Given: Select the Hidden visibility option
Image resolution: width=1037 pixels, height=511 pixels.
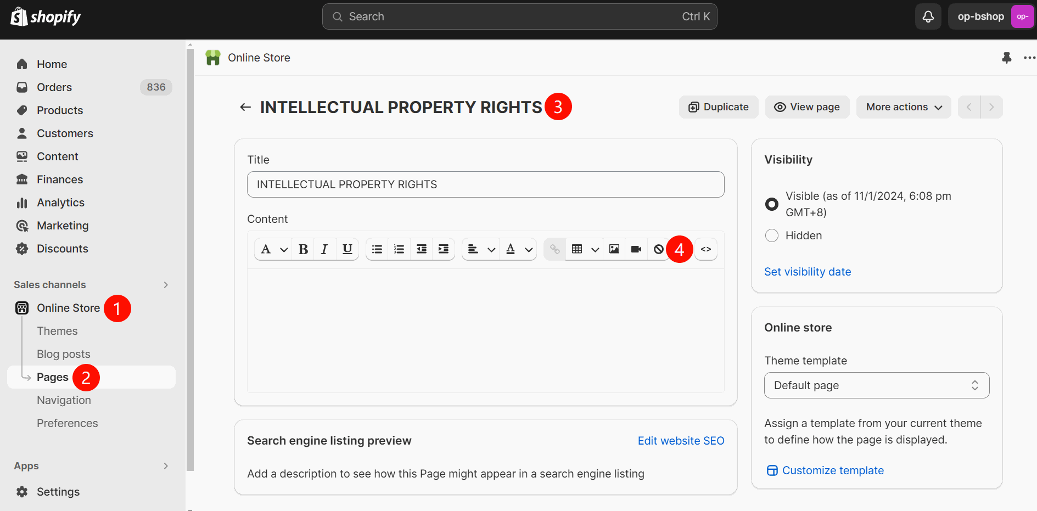Looking at the screenshot, I should (772, 235).
